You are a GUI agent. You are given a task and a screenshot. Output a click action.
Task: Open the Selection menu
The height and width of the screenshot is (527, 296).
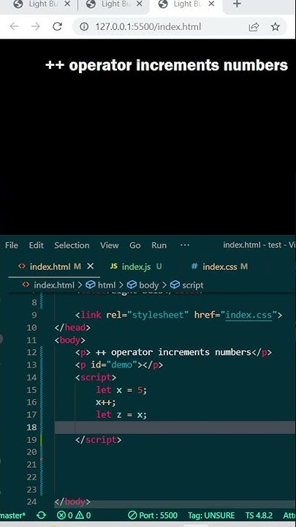pyautogui.click(x=72, y=245)
